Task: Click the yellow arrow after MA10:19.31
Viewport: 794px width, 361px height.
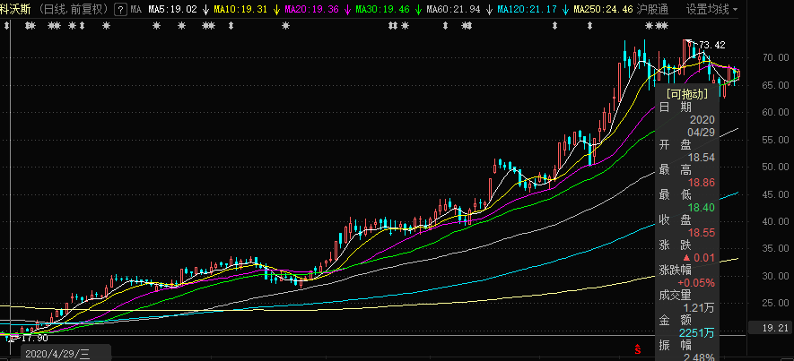Action: click(276, 9)
